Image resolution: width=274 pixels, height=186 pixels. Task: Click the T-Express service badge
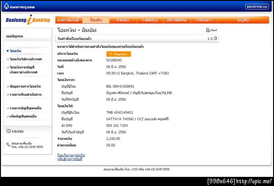118,54
